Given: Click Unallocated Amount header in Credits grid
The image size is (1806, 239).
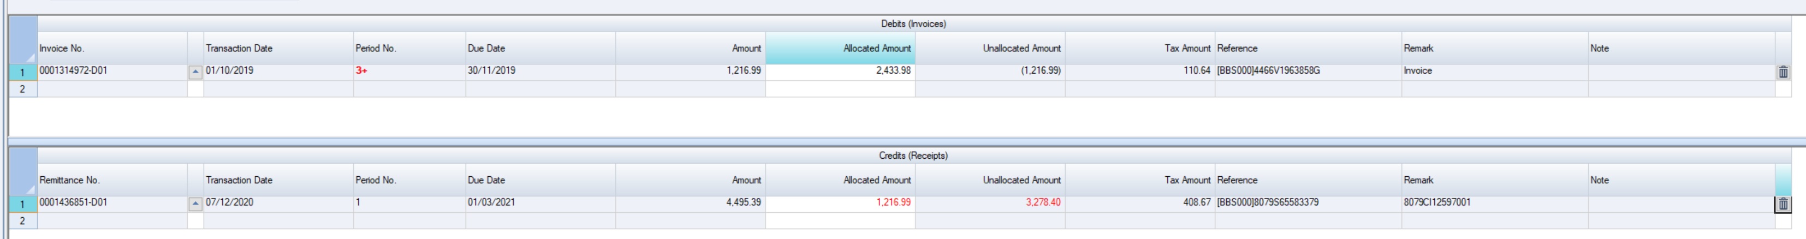Looking at the screenshot, I should [x=990, y=180].
